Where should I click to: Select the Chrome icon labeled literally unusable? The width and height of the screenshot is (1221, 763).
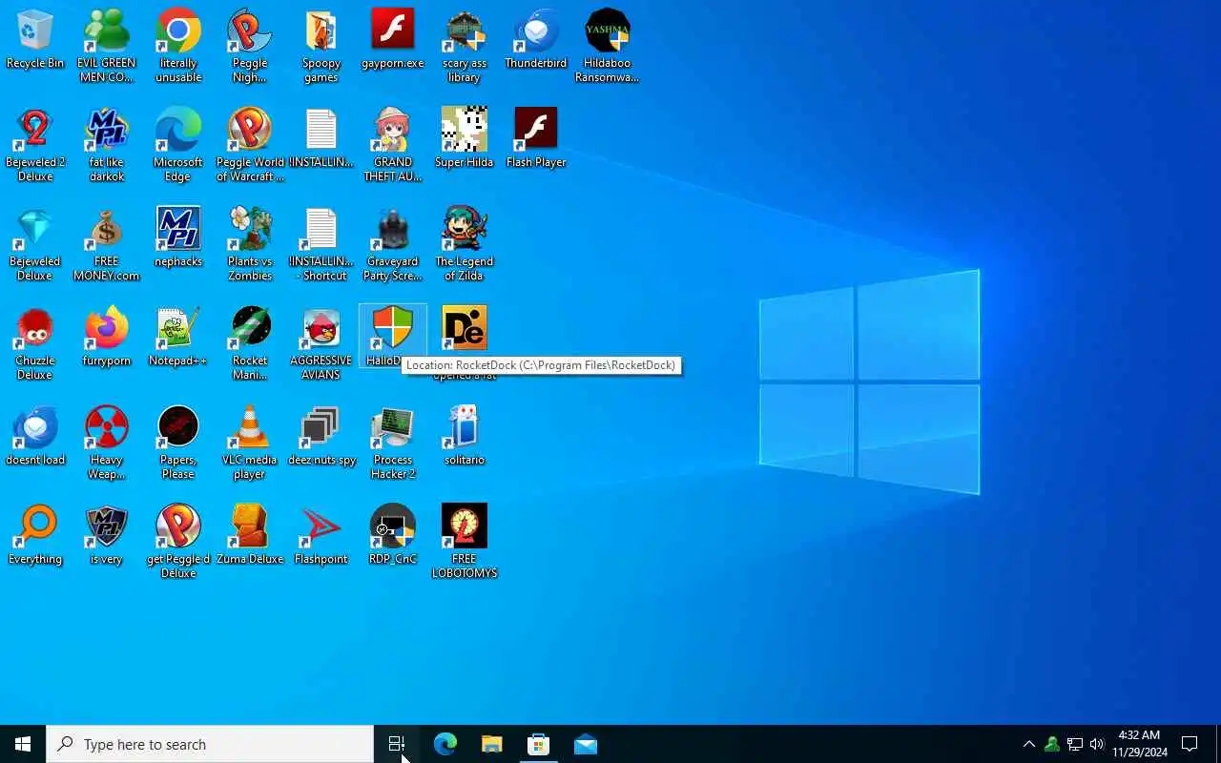tap(178, 46)
